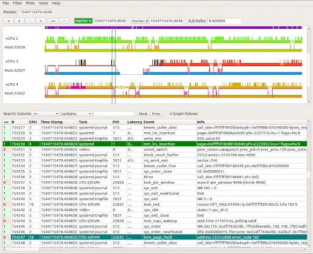The height and width of the screenshot is (254, 313).
Task: Toggle the Graph follows checkbox
Action: coord(171,114)
